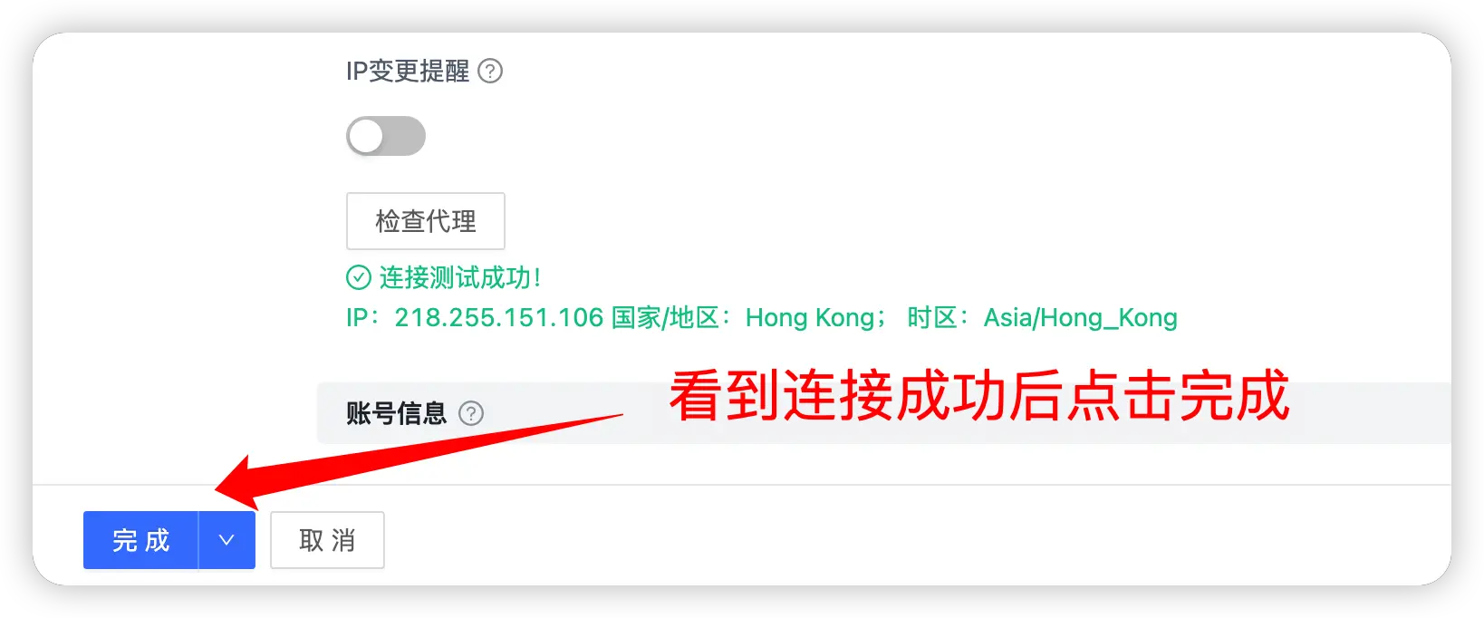Click the white knob of the IP变更提醒 switch

coord(366,136)
